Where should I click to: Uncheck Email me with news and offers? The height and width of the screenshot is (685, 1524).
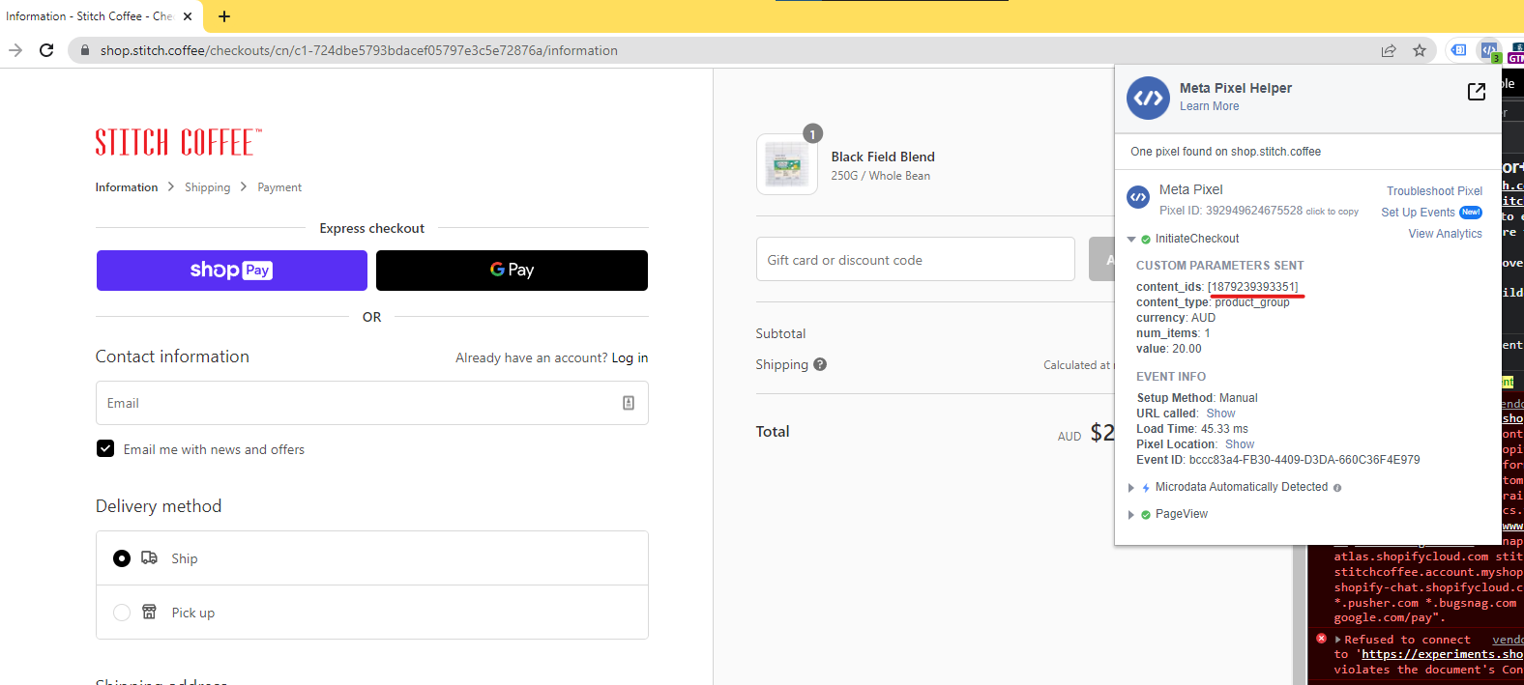click(105, 449)
